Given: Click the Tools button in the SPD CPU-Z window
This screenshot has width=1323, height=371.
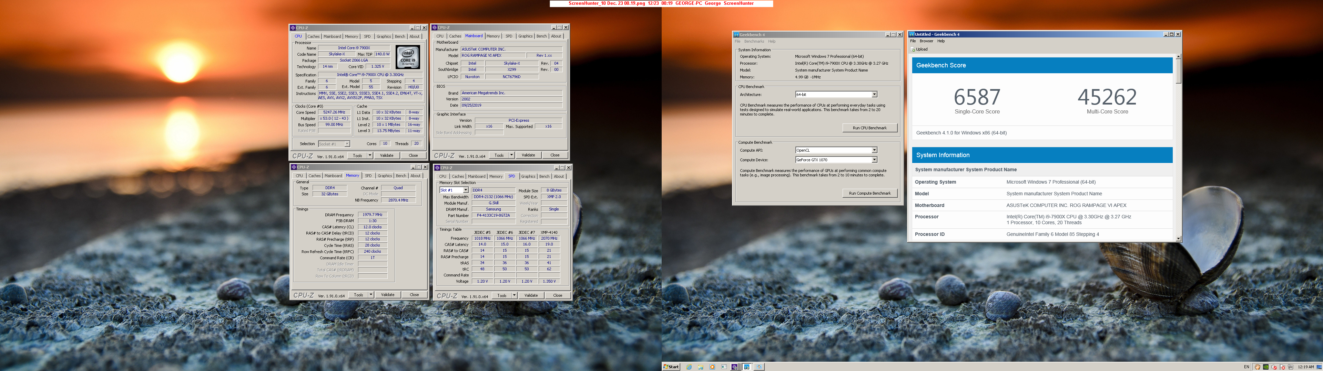Looking at the screenshot, I should [x=502, y=295].
